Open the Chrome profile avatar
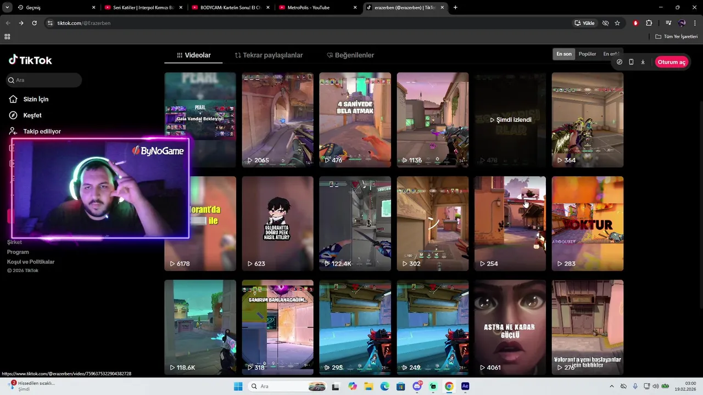 [x=682, y=23]
